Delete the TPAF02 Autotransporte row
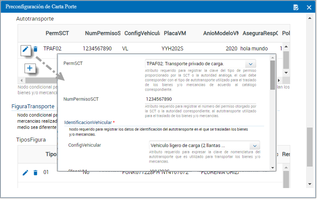This screenshot has width=317, height=199. pos(36,49)
